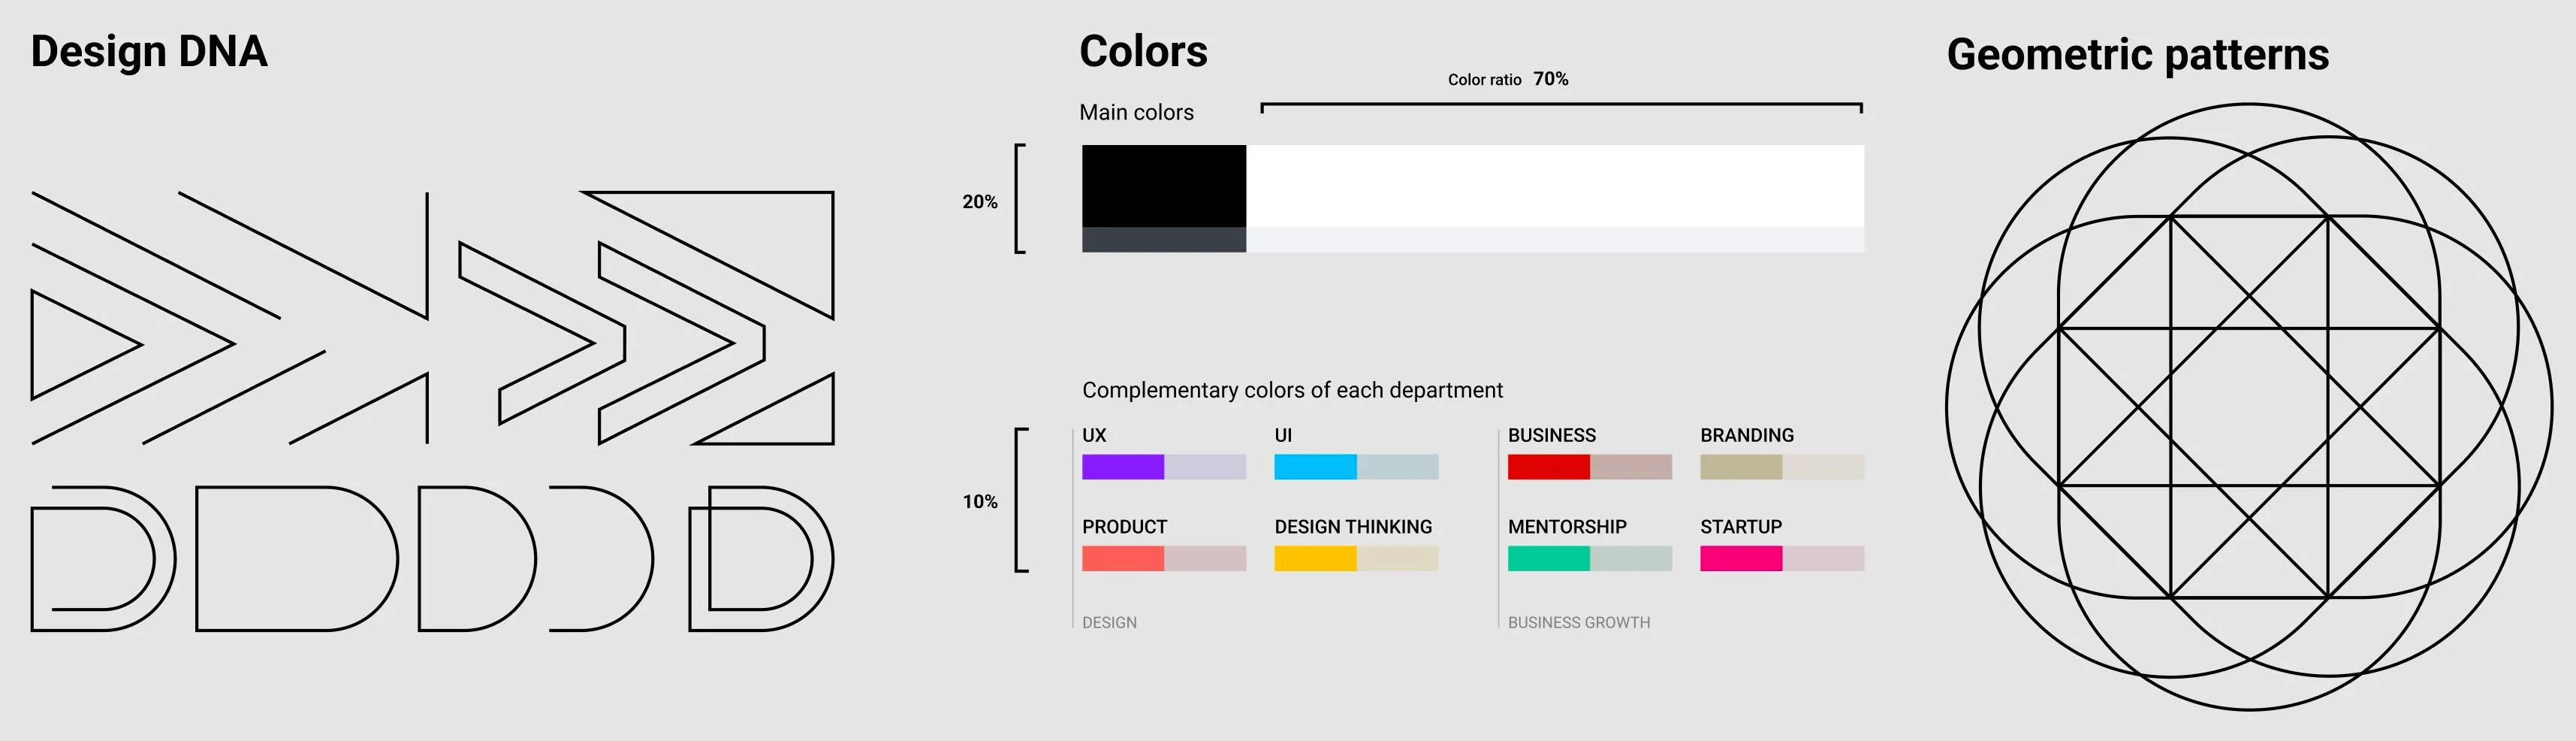The height and width of the screenshot is (741, 2576).
Task: Select the double-outlined D shape on left
Action: [103, 559]
